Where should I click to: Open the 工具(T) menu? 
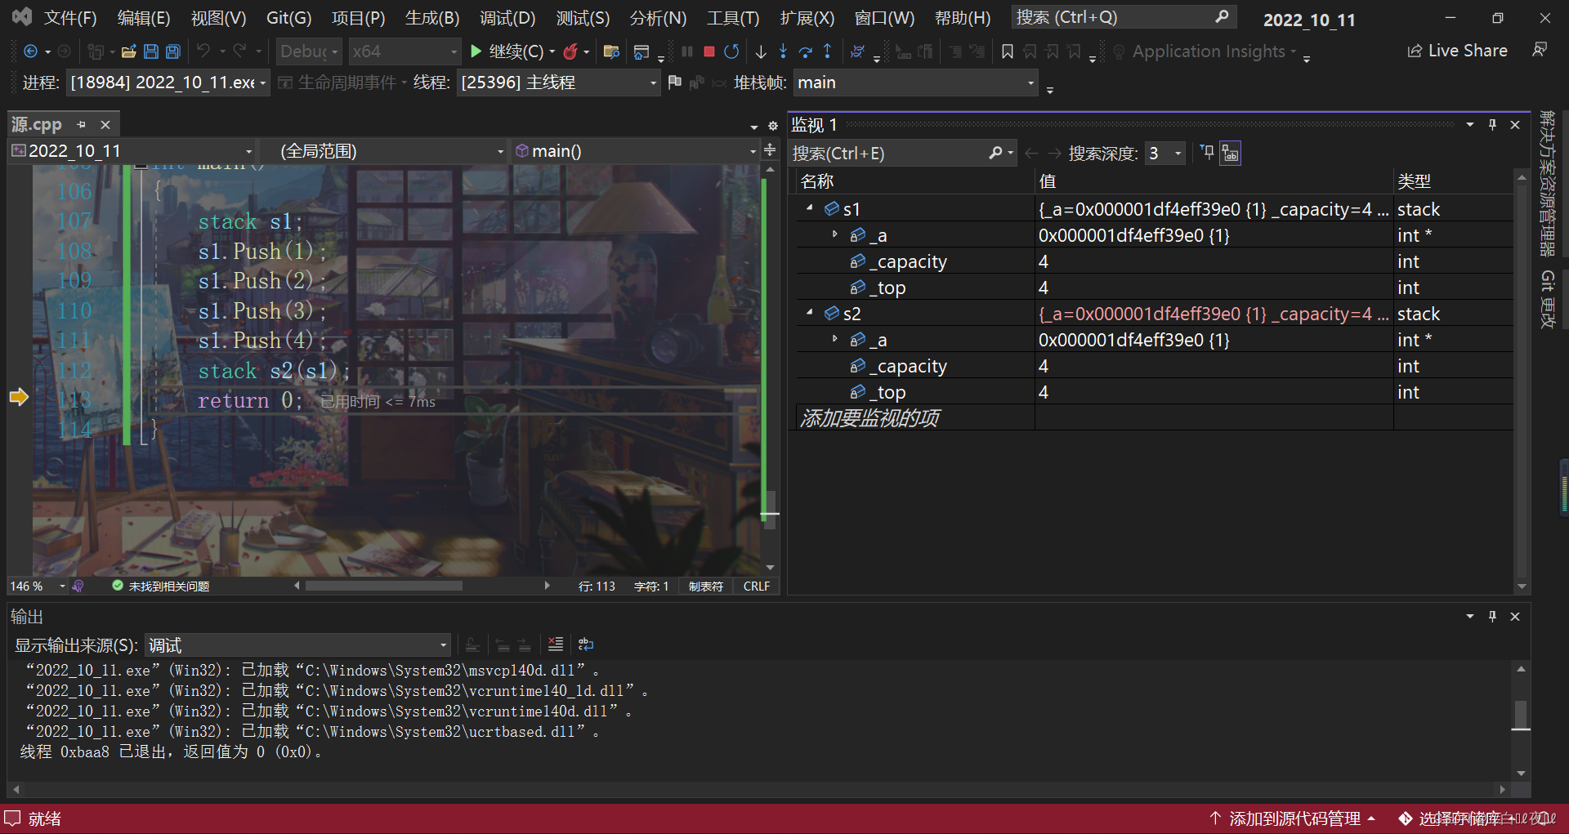733,18
